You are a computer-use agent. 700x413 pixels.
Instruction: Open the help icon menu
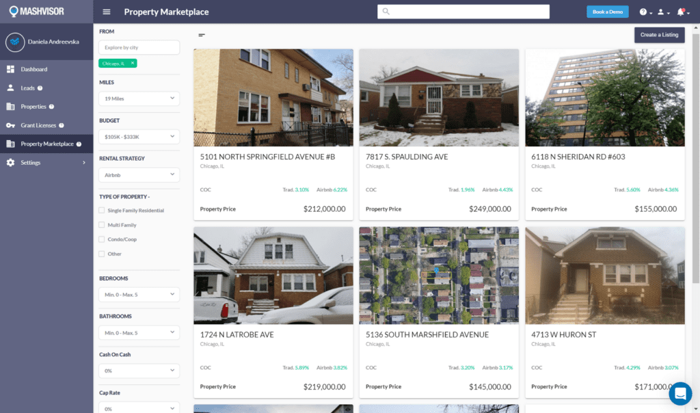pos(643,12)
